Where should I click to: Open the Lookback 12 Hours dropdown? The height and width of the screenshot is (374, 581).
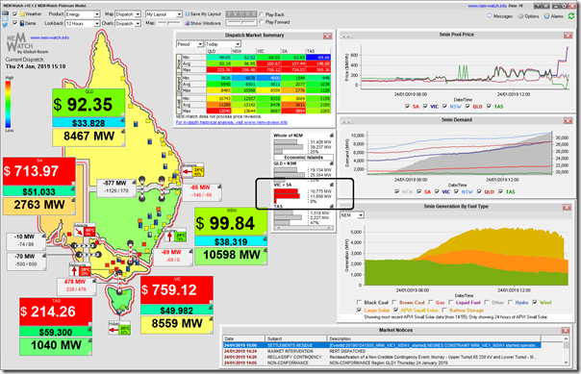tap(83, 23)
